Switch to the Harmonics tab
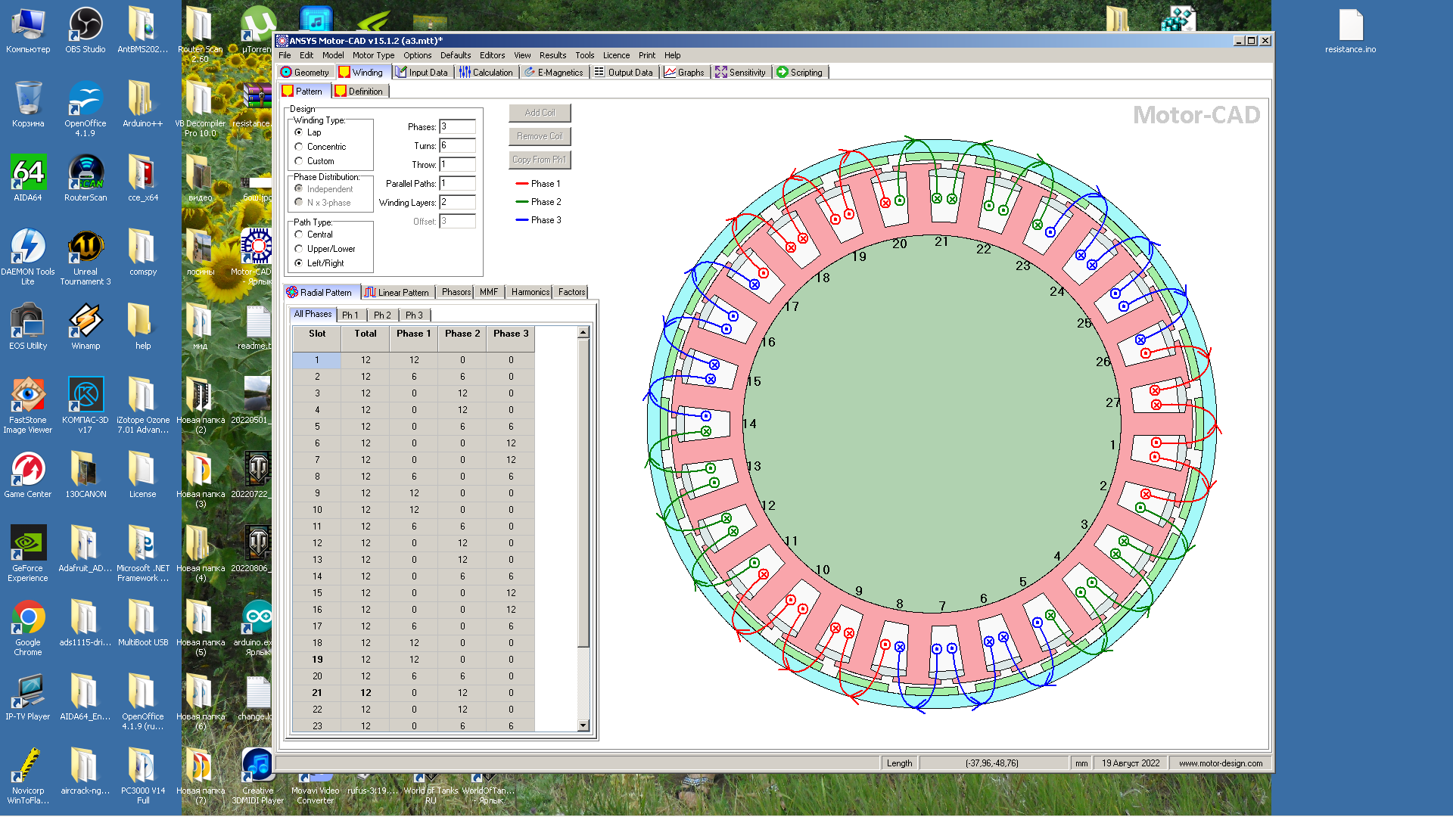 pos(530,292)
